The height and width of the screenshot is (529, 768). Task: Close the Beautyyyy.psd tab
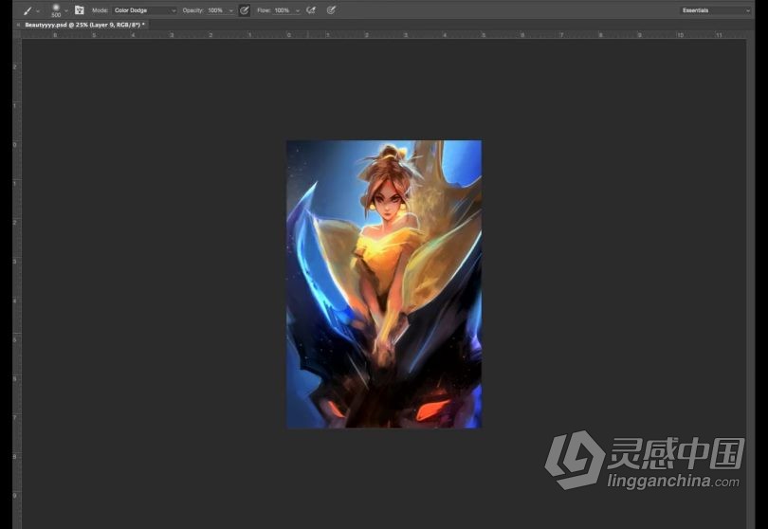click(x=18, y=25)
